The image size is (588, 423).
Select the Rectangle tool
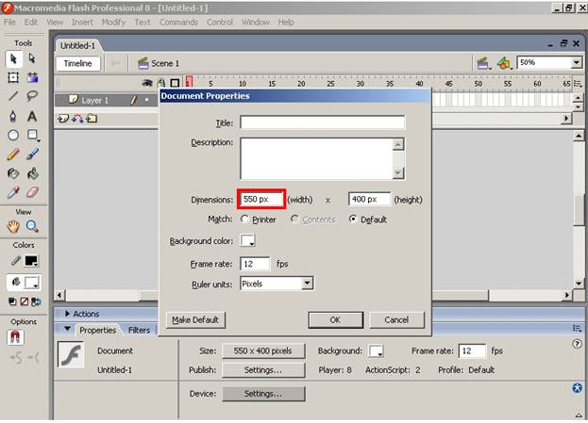33,135
